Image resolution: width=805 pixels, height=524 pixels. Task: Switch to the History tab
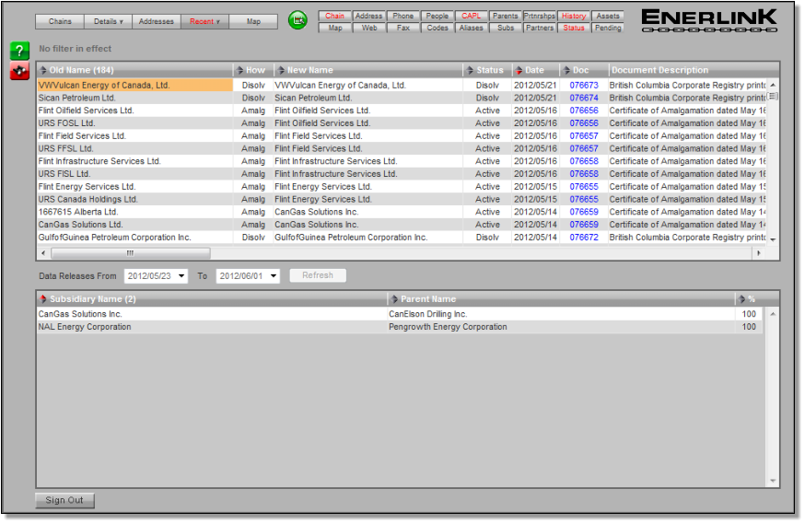pos(574,16)
